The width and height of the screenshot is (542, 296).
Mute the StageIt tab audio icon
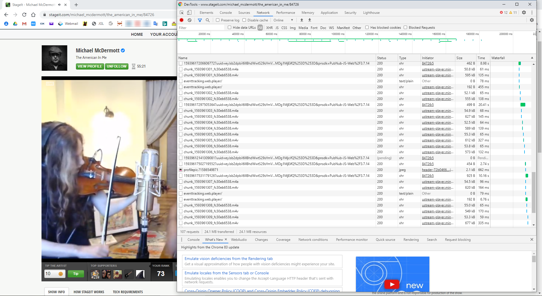(60, 5)
